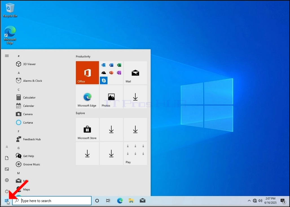Select the letter F section header
This screenshot has height=207, width=290.
click(x=19, y=131)
